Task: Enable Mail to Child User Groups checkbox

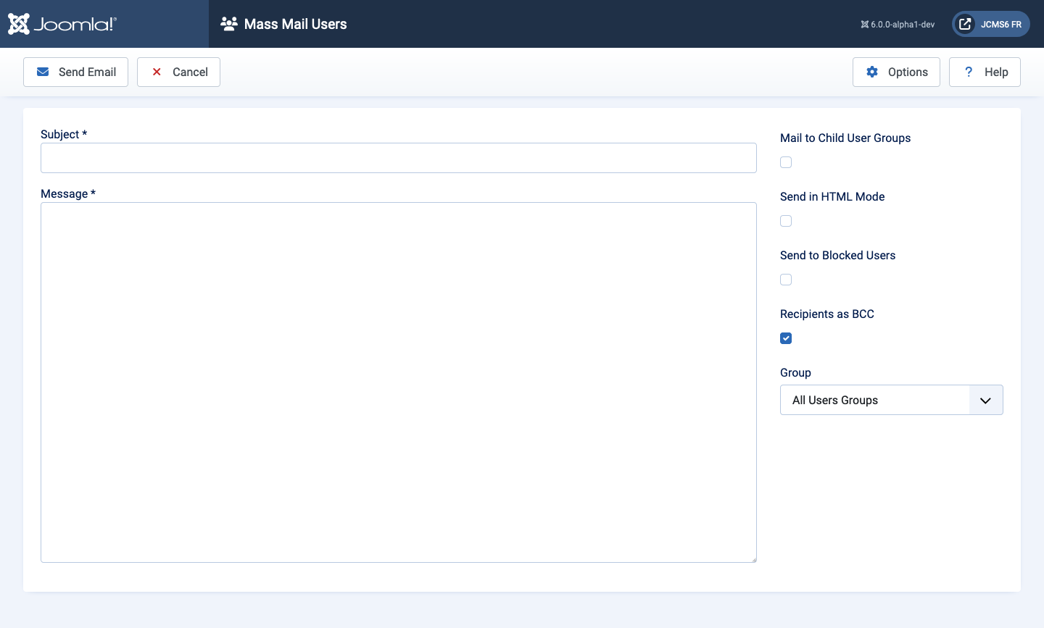Action: (x=786, y=162)
